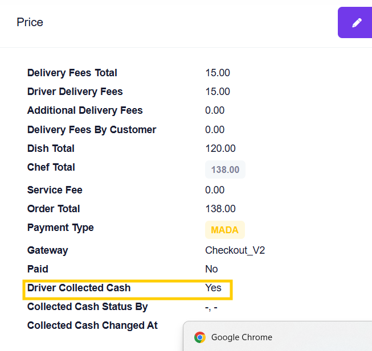The height and width of the screenshot is (351, 372).
Task: Select the MADA payment type badge
Action: click(224, 230)
